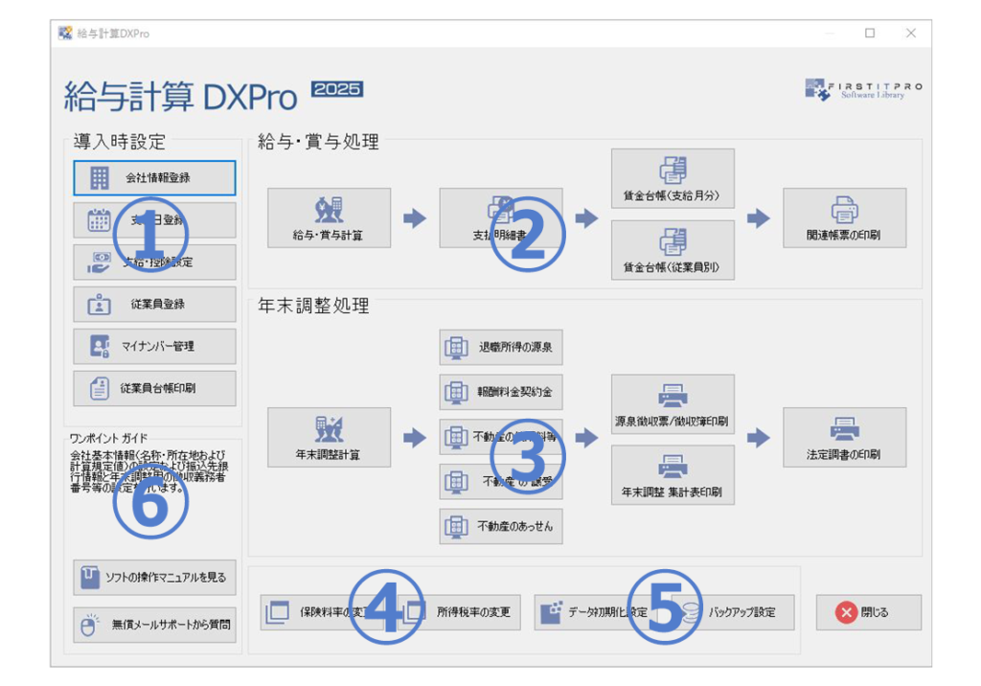The image size is (981, 686).
Task: Click the FIRSTITPRO Software Library logo
Action: pyautogui.click(x=863, y=89)
